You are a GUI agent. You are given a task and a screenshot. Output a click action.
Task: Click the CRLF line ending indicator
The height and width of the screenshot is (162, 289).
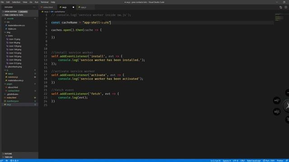pyautogui.click(x=242, y=161)
